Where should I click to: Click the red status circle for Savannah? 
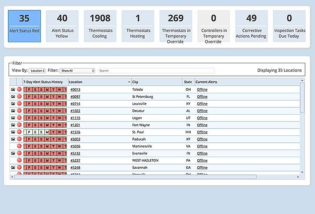click(19, 167)
